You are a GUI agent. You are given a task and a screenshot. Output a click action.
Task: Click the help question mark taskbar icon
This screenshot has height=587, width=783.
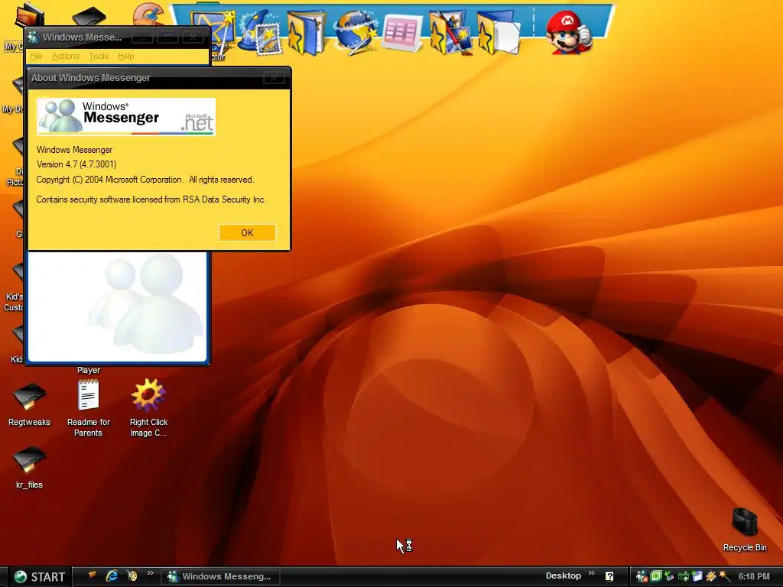[609, 576]
